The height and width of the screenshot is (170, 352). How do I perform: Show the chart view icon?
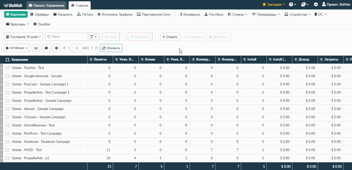point(36,48)
